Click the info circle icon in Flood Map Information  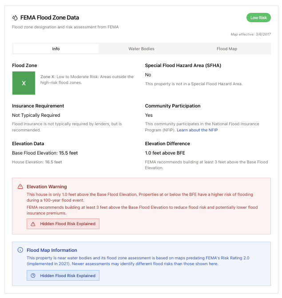pos(20,250)
